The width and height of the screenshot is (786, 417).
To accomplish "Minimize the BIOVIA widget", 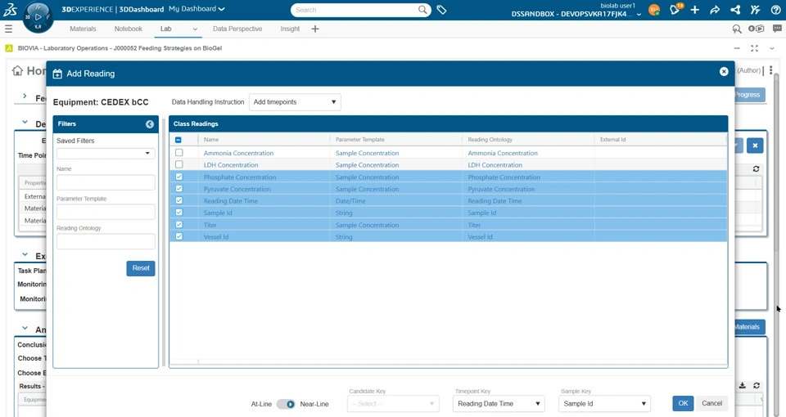I will click(x=737, y=48).
